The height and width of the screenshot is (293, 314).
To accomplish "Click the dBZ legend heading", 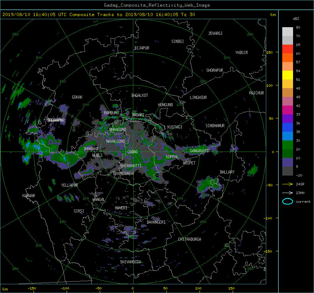I will (296, 18).
